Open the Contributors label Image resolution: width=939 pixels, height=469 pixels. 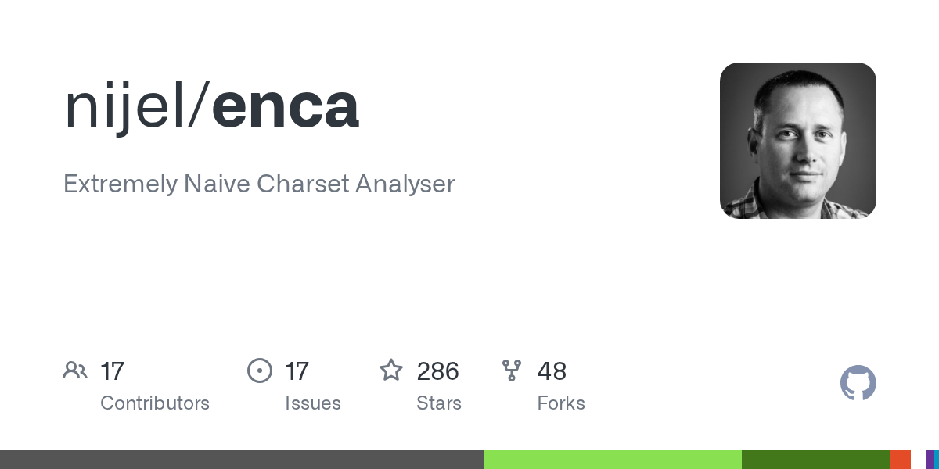tap(155, 403)
